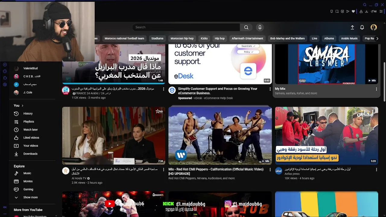Viewport: 386px width, 217px height.
Task: Click in the YouTube Search field
Action: pos(186,27)
